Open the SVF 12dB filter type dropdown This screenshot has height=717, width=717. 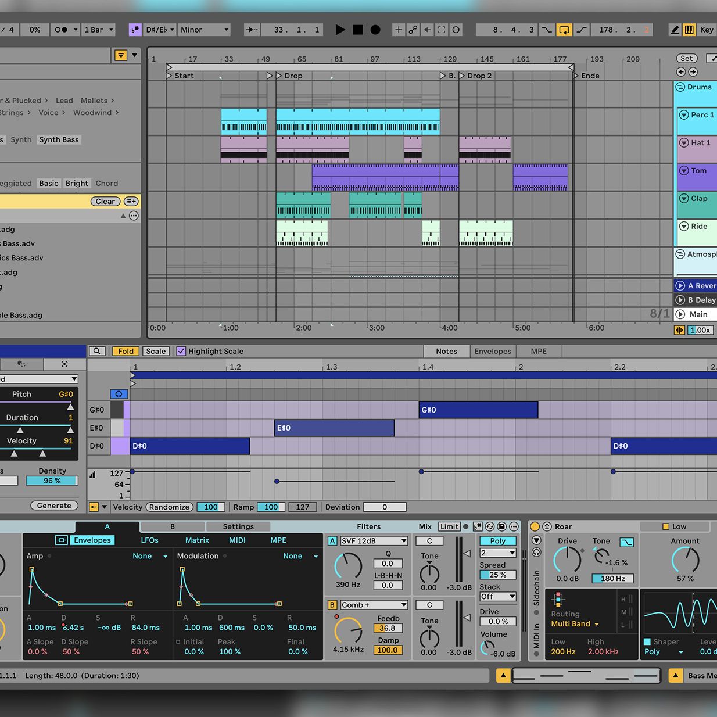(x=374, y=541)
